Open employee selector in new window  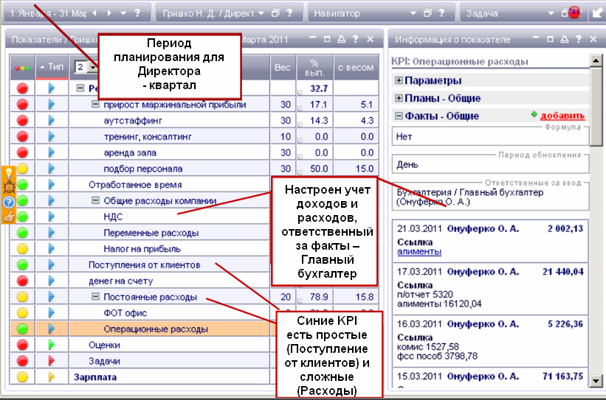(x=275, y=13)
